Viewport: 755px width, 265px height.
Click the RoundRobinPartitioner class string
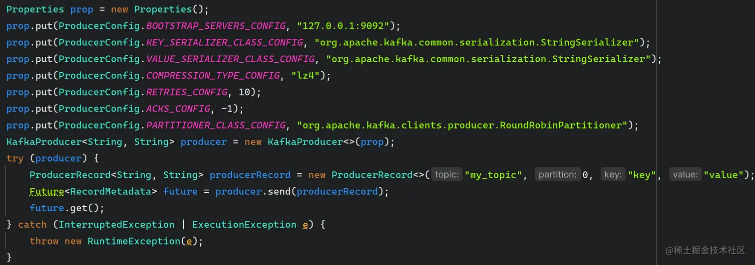(462, 125)
